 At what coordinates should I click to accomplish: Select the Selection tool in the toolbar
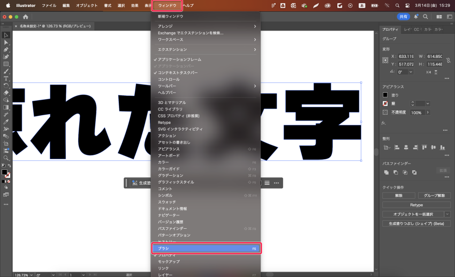point(6,35)
